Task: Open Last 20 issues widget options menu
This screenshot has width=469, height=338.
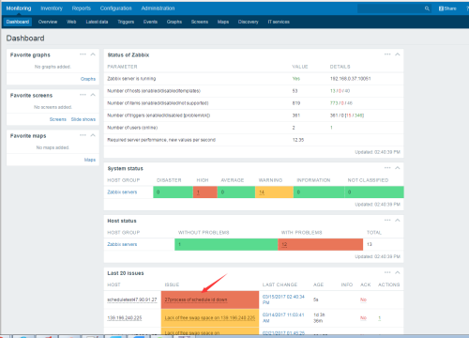Action: click(387, 272)
